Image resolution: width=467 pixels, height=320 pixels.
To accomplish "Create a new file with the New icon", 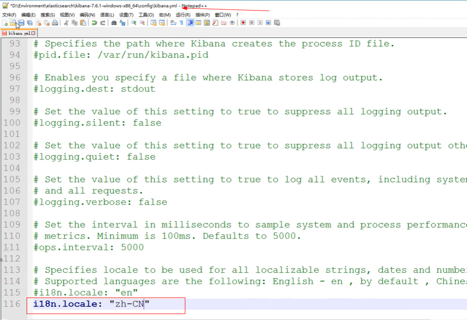I will 5,23.
